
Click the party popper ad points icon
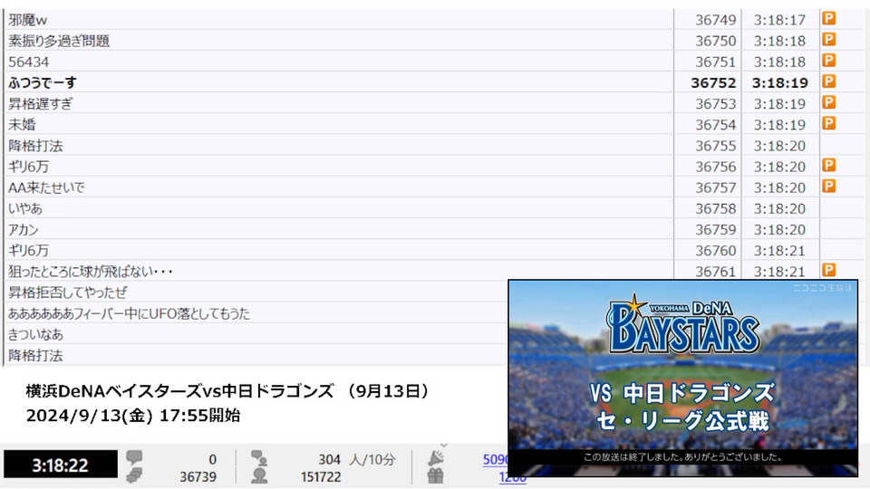436,458
